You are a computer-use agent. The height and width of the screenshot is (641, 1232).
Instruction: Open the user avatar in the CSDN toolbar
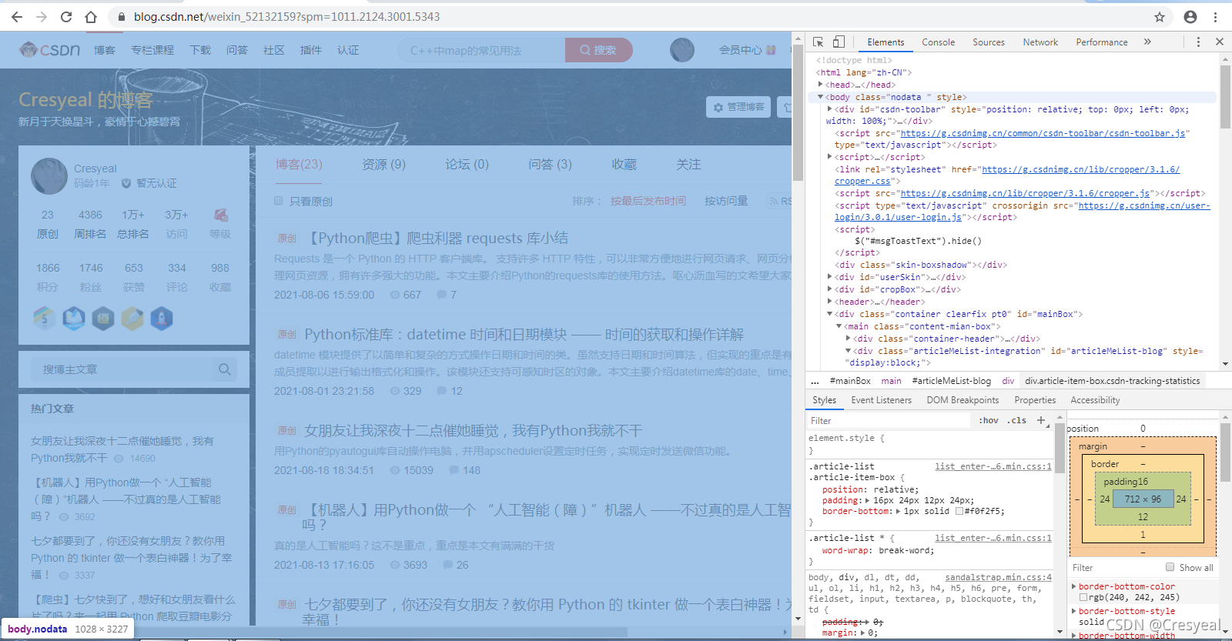(x=682, y=50)
